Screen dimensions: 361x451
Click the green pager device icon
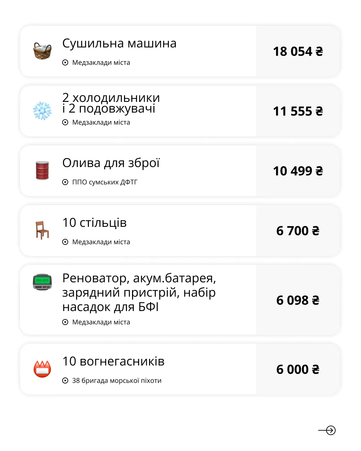click(x=42, y=282)
